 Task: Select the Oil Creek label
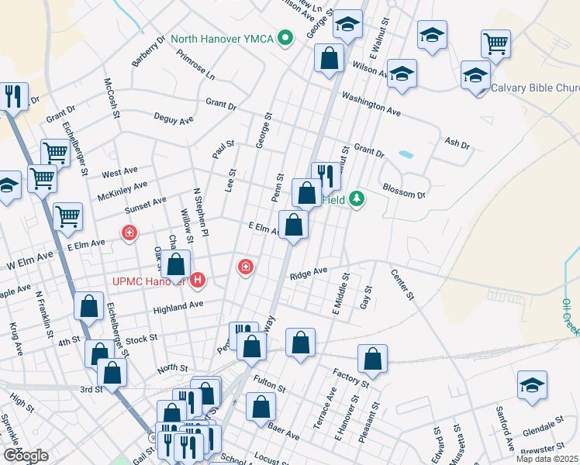(x=571, y=317)
